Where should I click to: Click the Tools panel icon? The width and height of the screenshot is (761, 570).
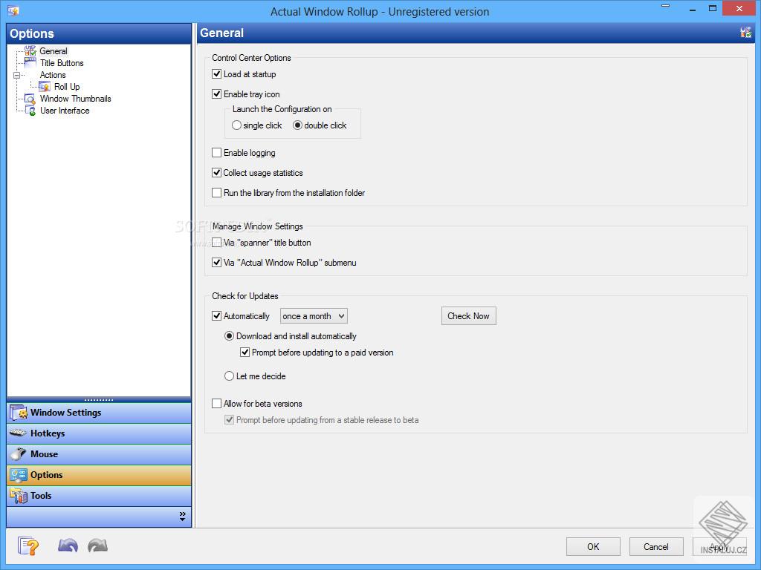[x=19, y=496]
